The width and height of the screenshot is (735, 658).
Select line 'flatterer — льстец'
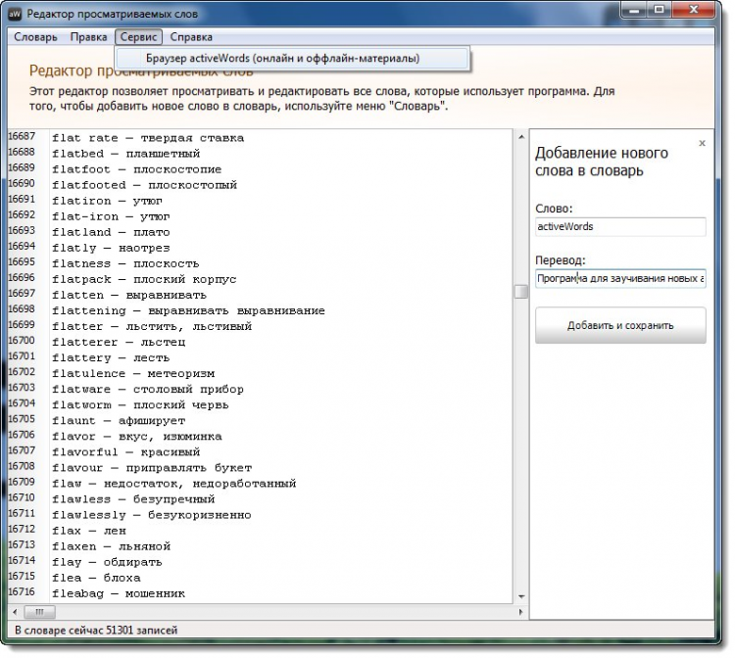[119, 343]
